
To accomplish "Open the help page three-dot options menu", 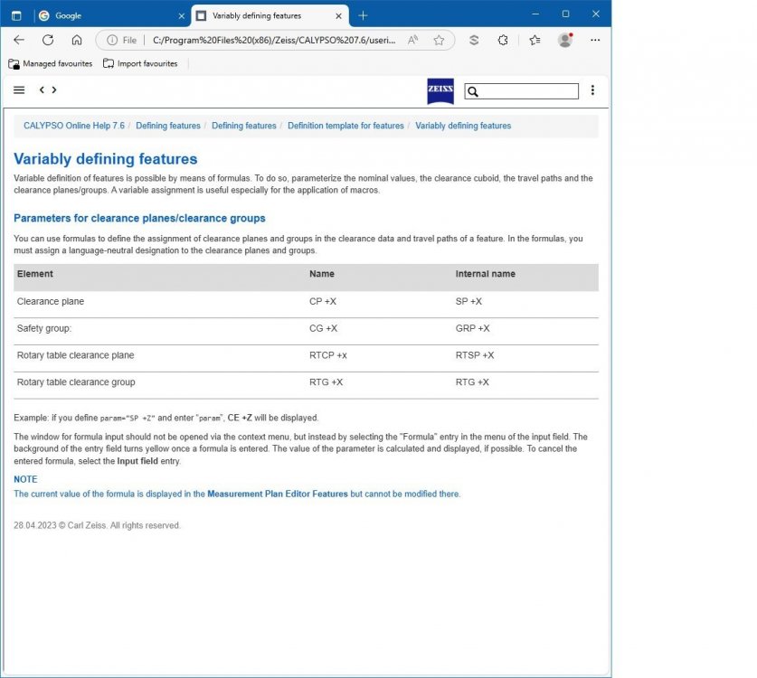I will [x=592, y=90].
